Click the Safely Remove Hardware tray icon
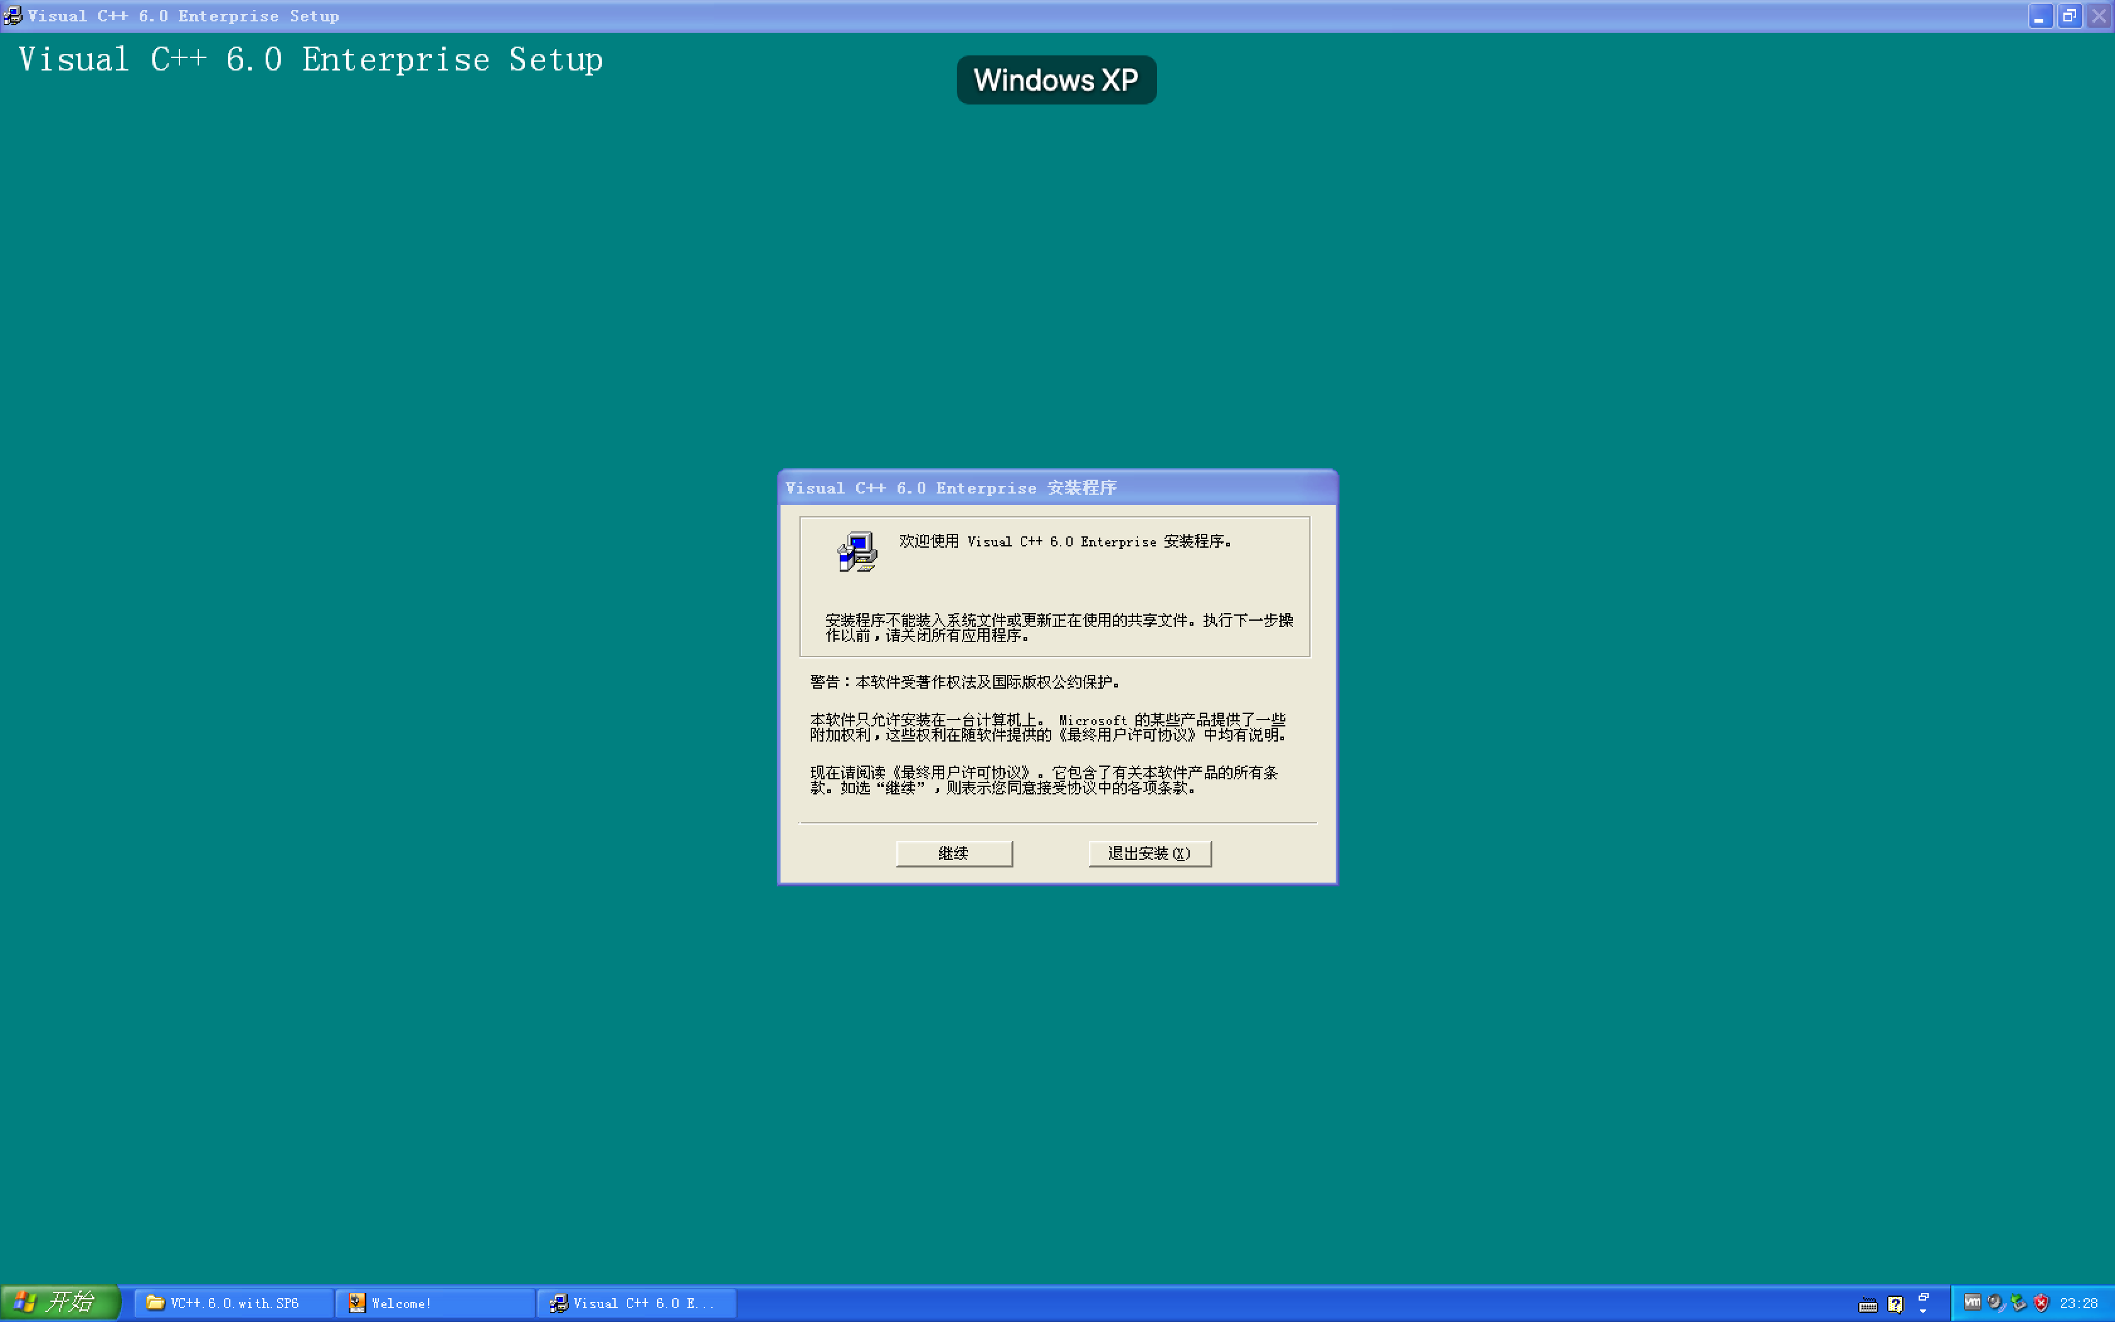2115x1322 pixels. (x=2020, y=1302)
